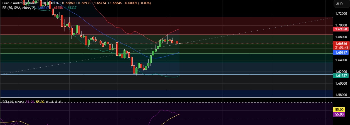Click the yellow 55.00 value in RSI legend
Image resolution: width=350 pixels, height=125 pixels.
(40, 102)
